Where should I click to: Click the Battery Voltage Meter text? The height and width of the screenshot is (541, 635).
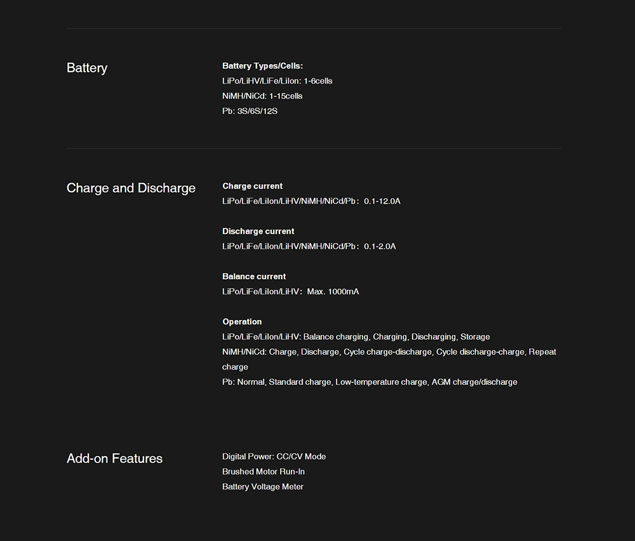point(262,487)
